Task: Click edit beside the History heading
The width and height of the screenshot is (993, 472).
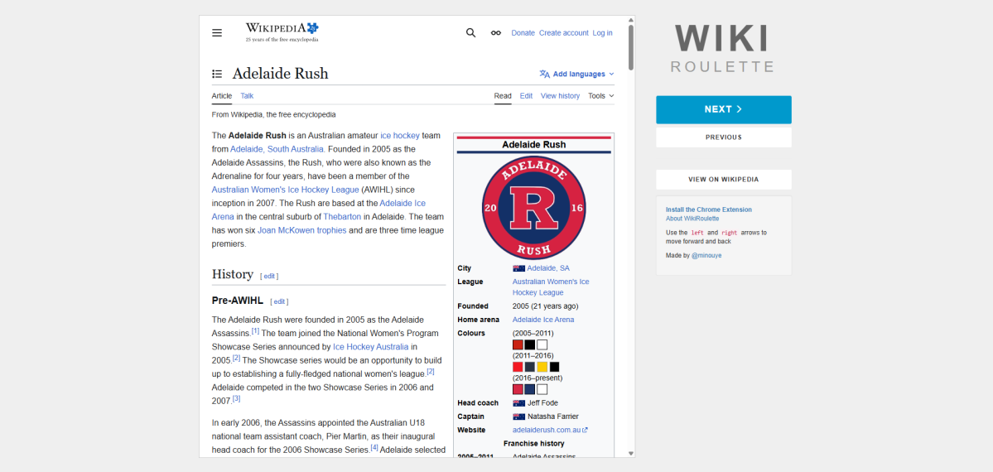Action: 269,277
